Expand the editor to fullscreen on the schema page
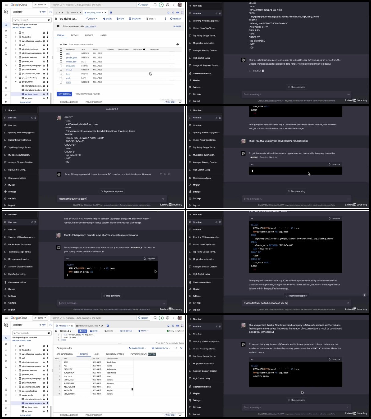The image size is (371, 419). [182, 13]
